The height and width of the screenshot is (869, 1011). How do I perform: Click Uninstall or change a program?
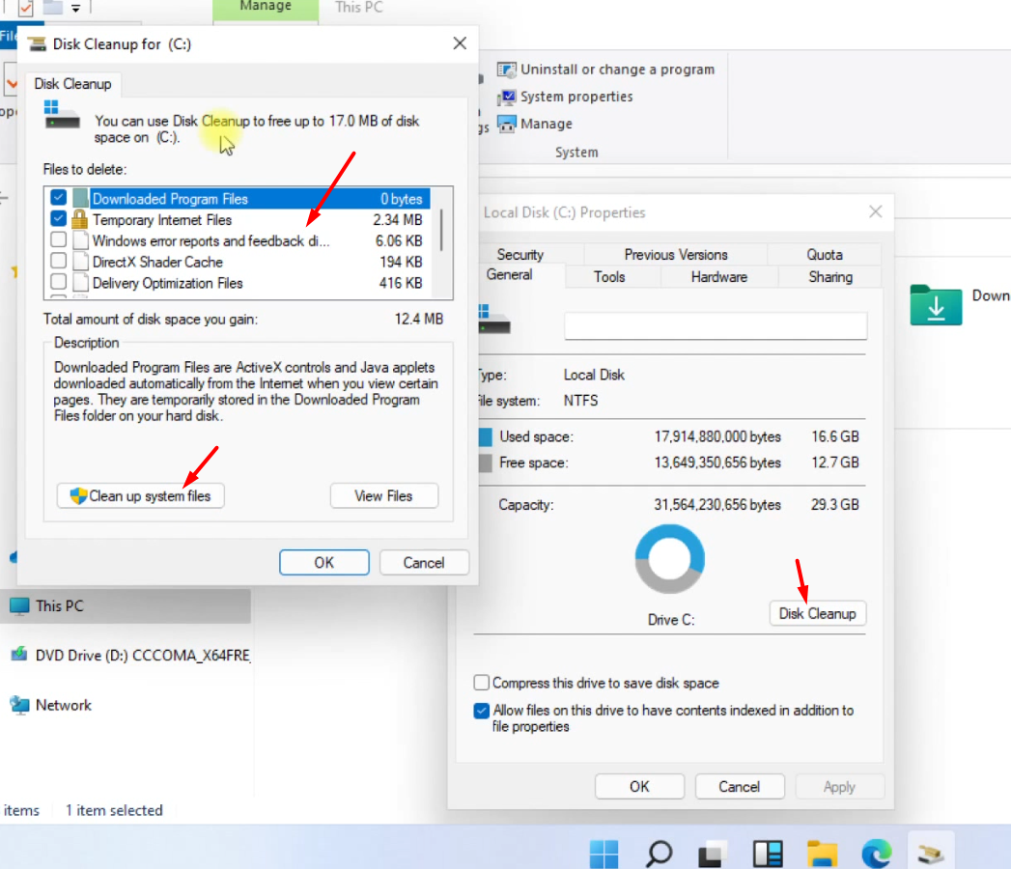(605, 69)
